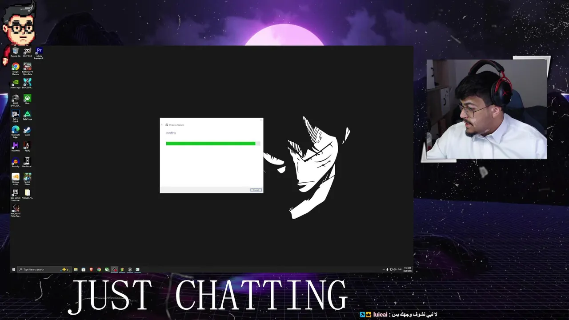
Task: Click the taskbar search box
Action: [44, 269]
